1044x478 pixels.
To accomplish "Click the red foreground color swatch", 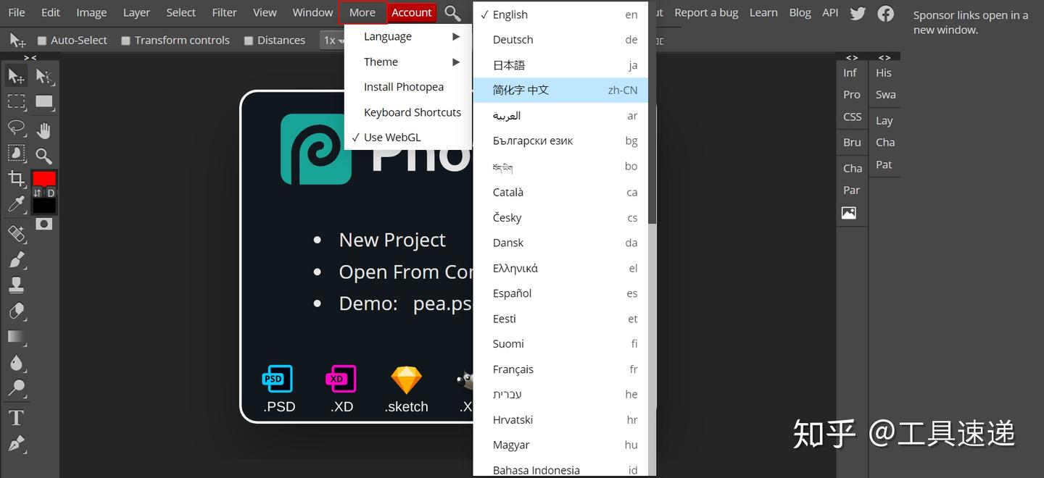I will [44, 178].
